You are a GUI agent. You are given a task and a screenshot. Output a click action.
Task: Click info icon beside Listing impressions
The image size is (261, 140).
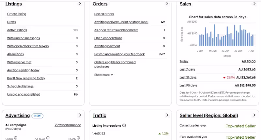[x=124, y=126]
